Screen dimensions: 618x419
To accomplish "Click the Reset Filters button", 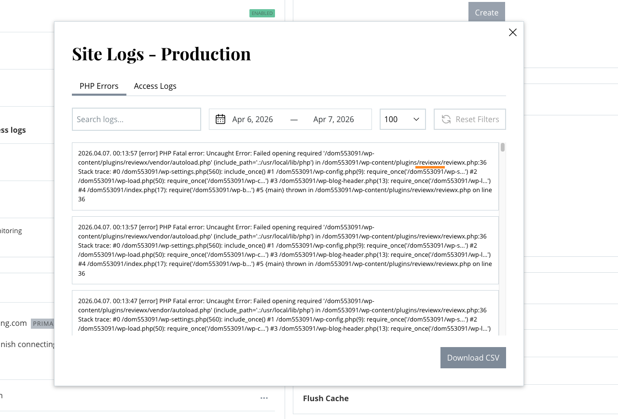I will click(470, 119).
